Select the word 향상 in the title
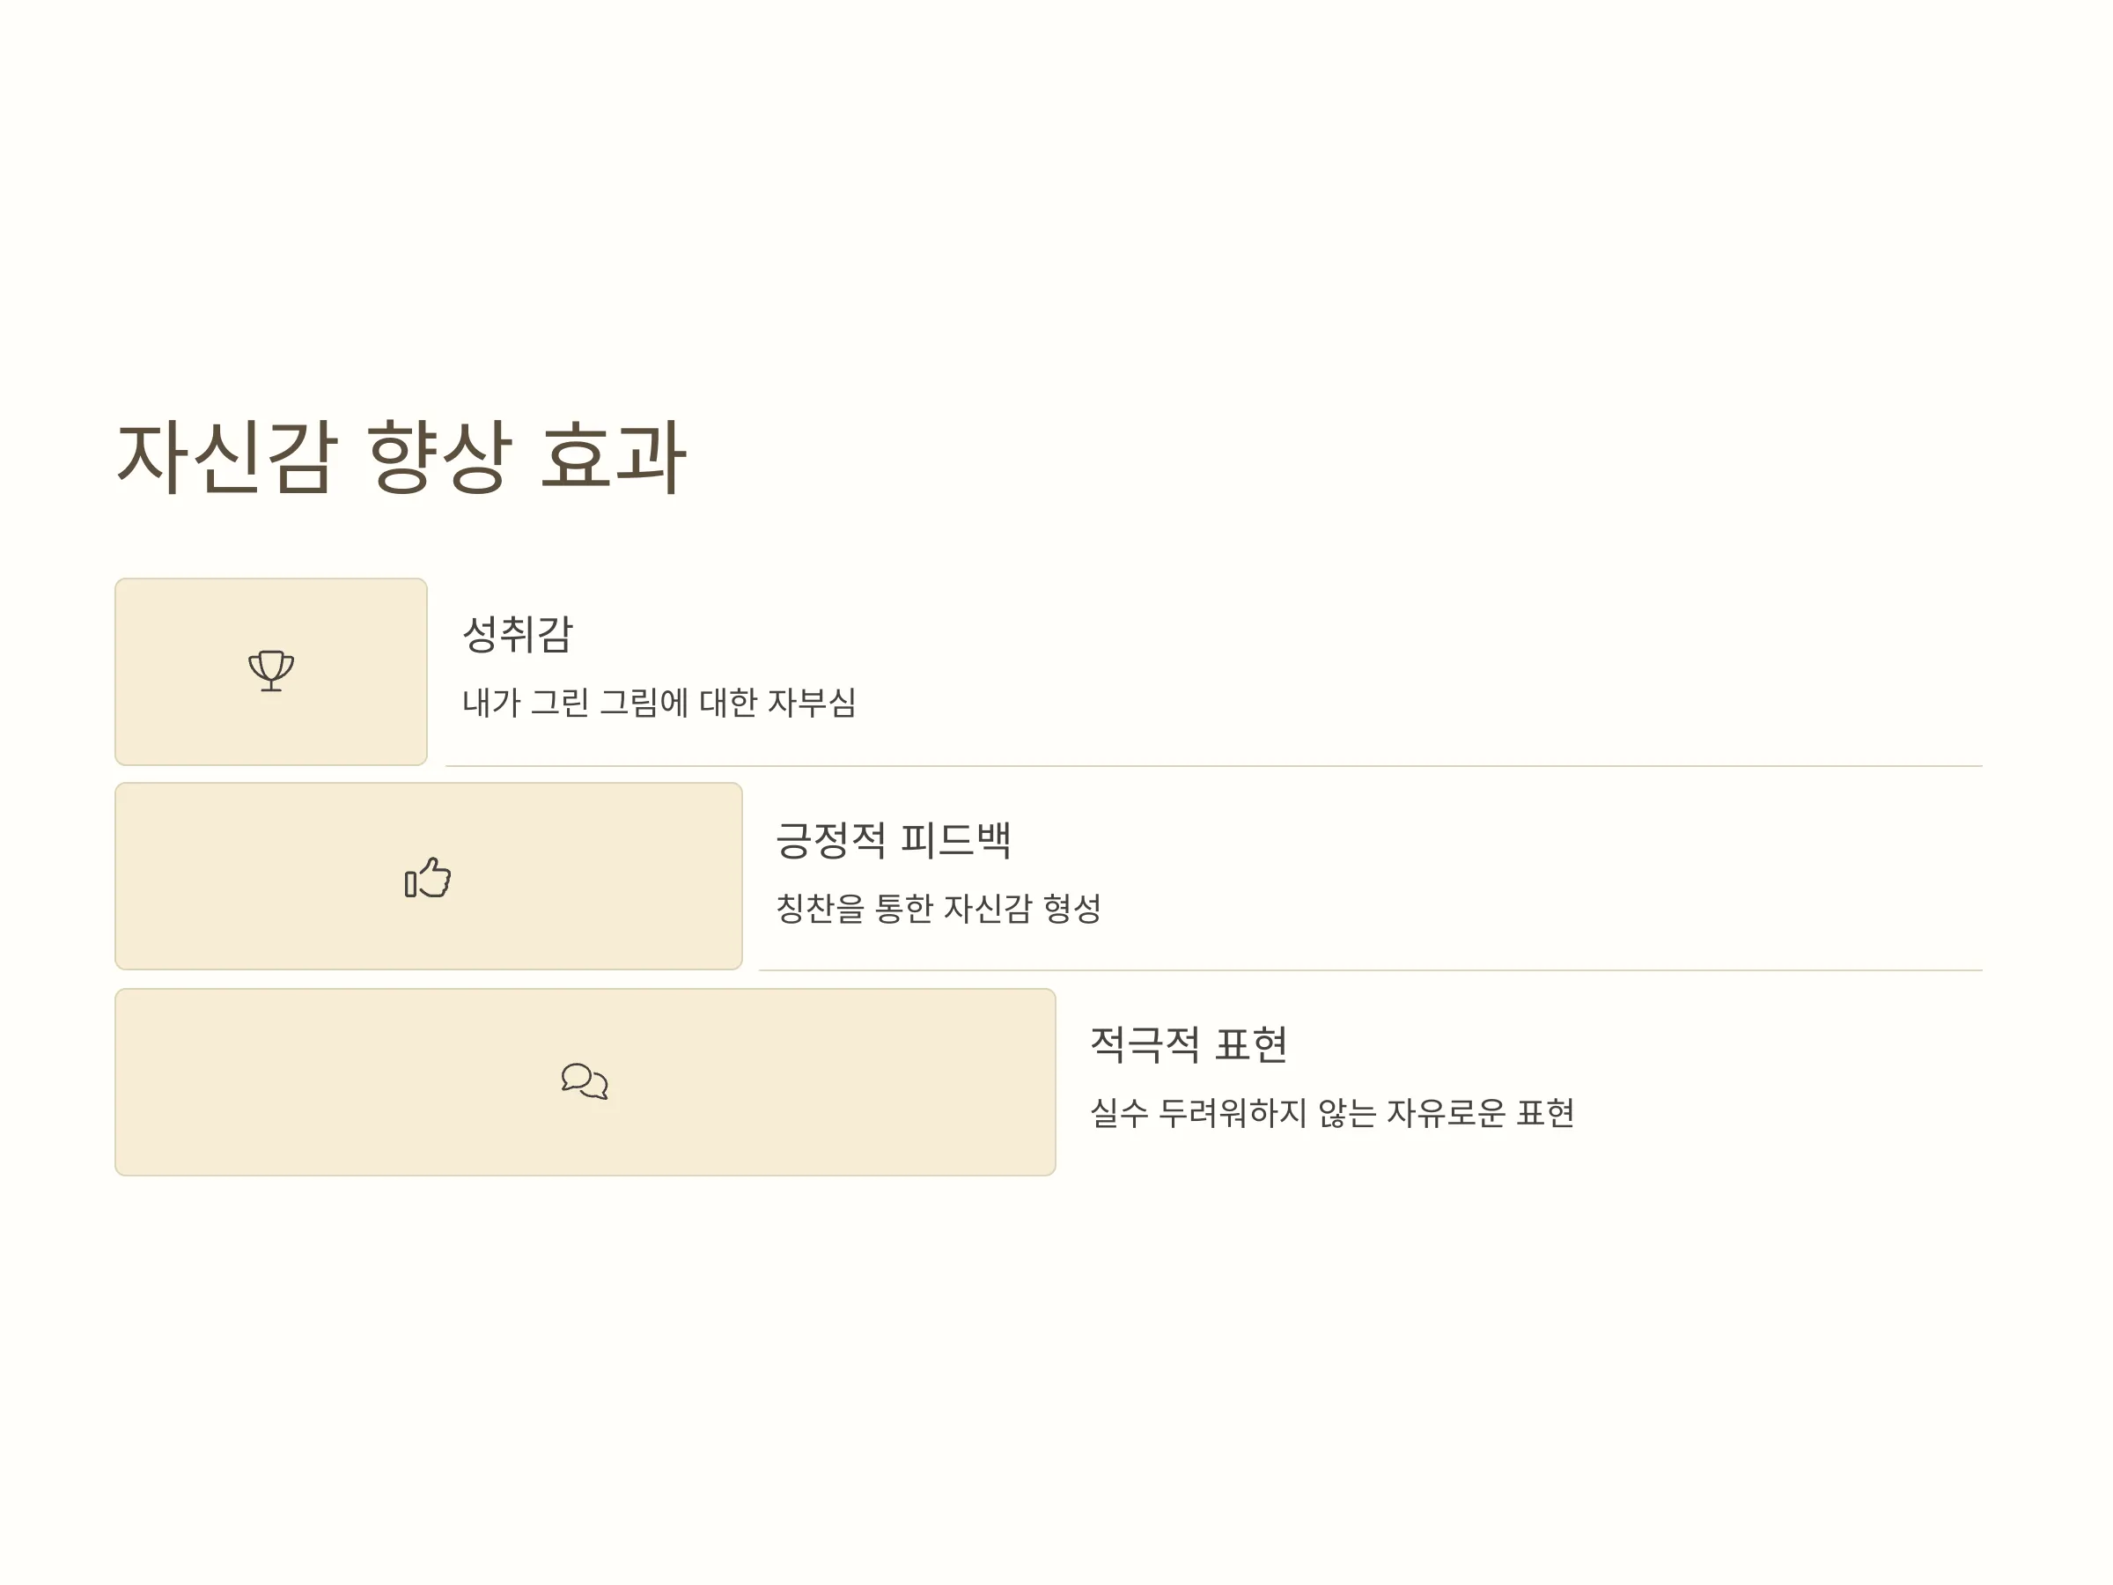2113x1585 pixels. click(438, 457)
